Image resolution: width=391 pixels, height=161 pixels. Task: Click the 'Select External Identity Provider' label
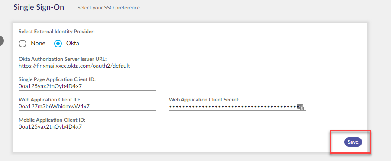(57, 32)
